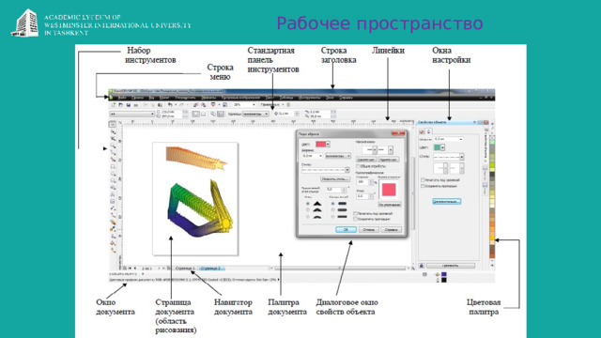Check the 'Общие атрибуты' checkbox in the pen dialog
Image resolution: width=601 pixels, height=338 pixels.
pyautogui.click(x=358, y=166)
